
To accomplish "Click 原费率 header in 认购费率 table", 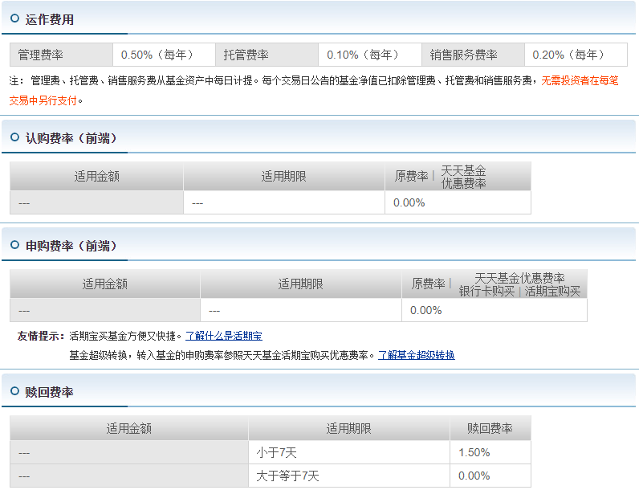I will 411,176.
